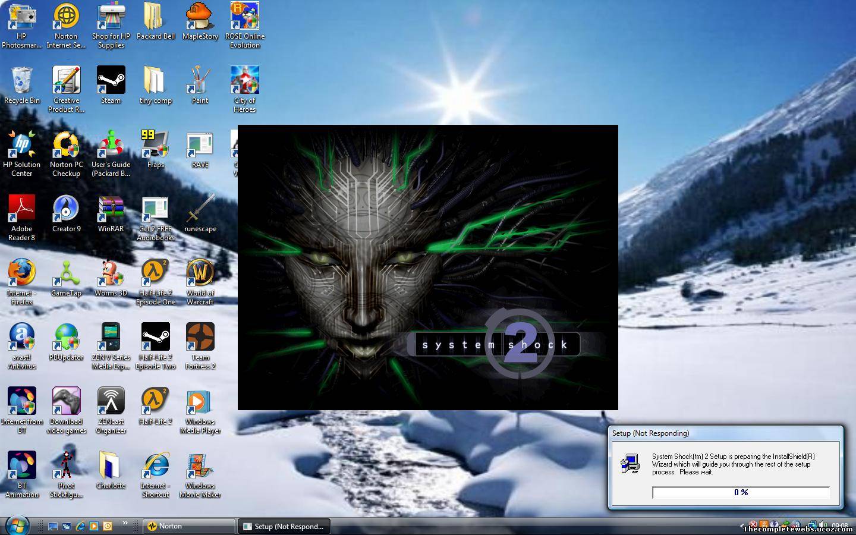Image resolution: width=856 pixels, height=535 pixels.
Task: Click the System Shock 2 splash image
Action: [428, 267]
